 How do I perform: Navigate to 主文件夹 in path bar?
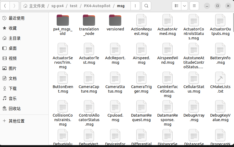[x=34, y=6]
